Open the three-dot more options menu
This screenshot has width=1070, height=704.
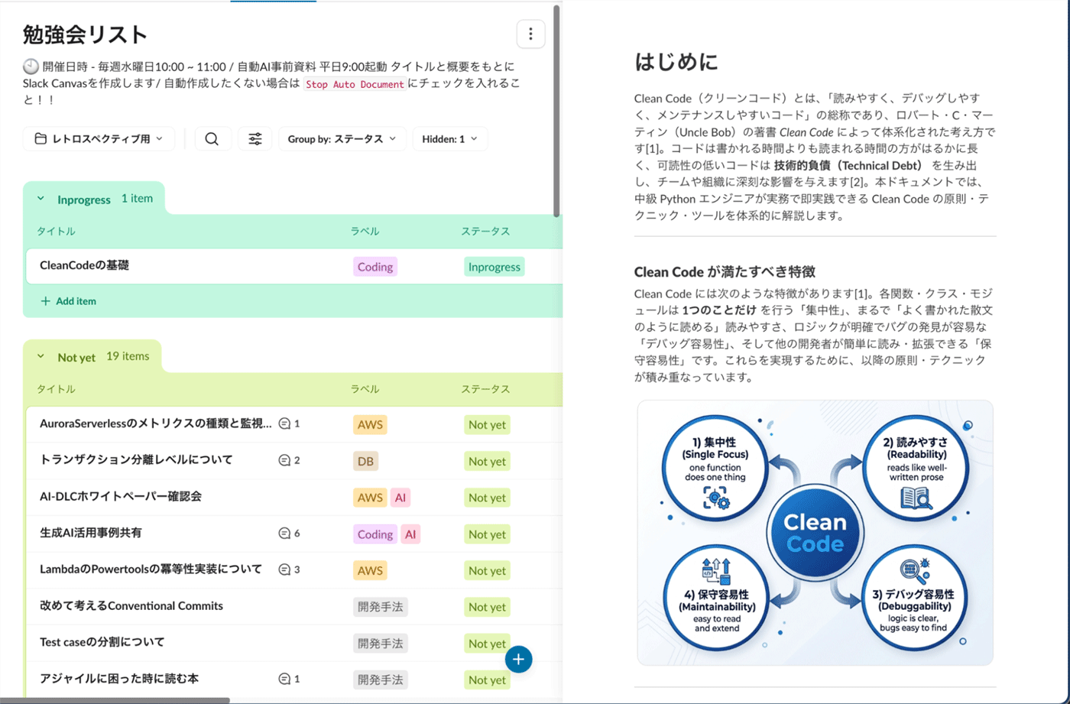(x=530, y=34)
